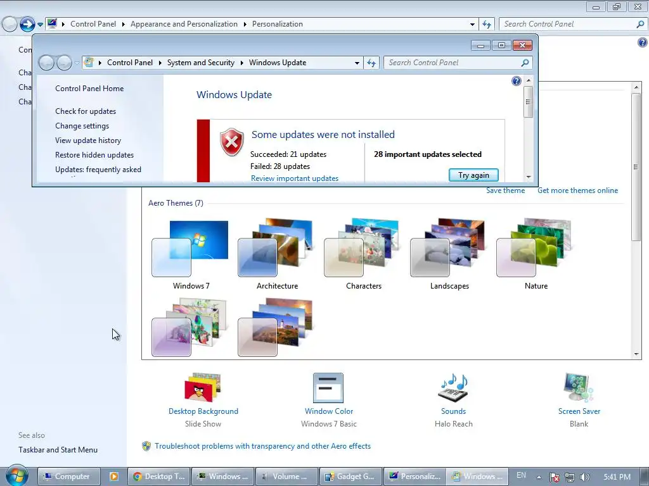Image resolution: width=649 pixels, height=486 pixels.
Task: Expand System and Security breadcrumb arrow
Action: coord(241,63)
